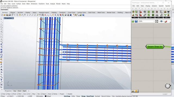Viewport: 174px width, 97px height.
Task: Click the AB text component icon in Text
Action: point(157,15)
